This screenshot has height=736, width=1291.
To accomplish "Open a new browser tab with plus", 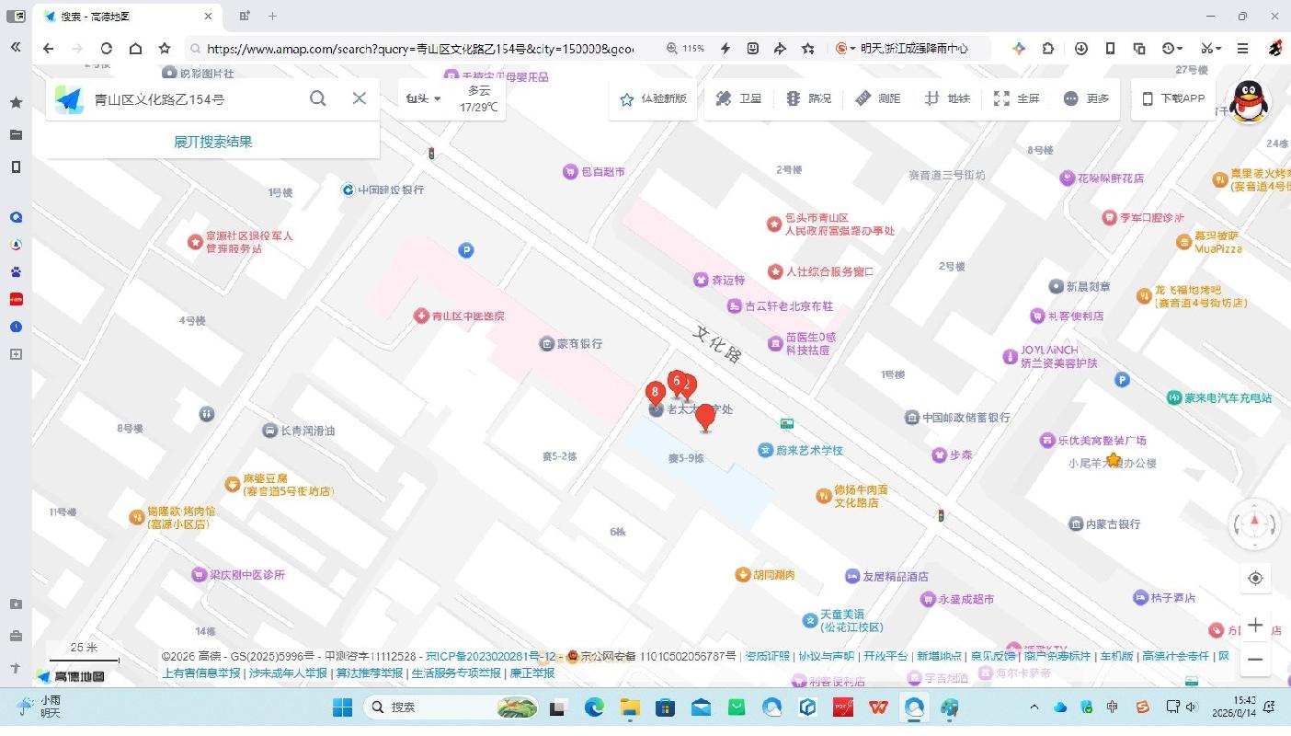I will 272,16.
